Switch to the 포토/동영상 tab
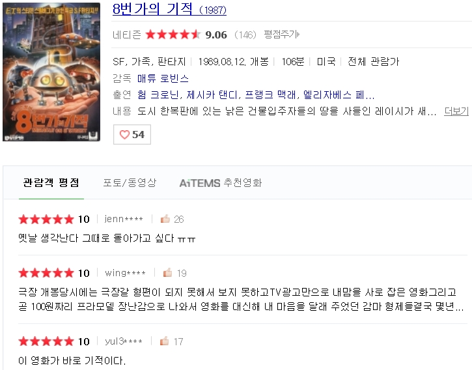Viewport: 472px width, 370px height. [130, 182]
